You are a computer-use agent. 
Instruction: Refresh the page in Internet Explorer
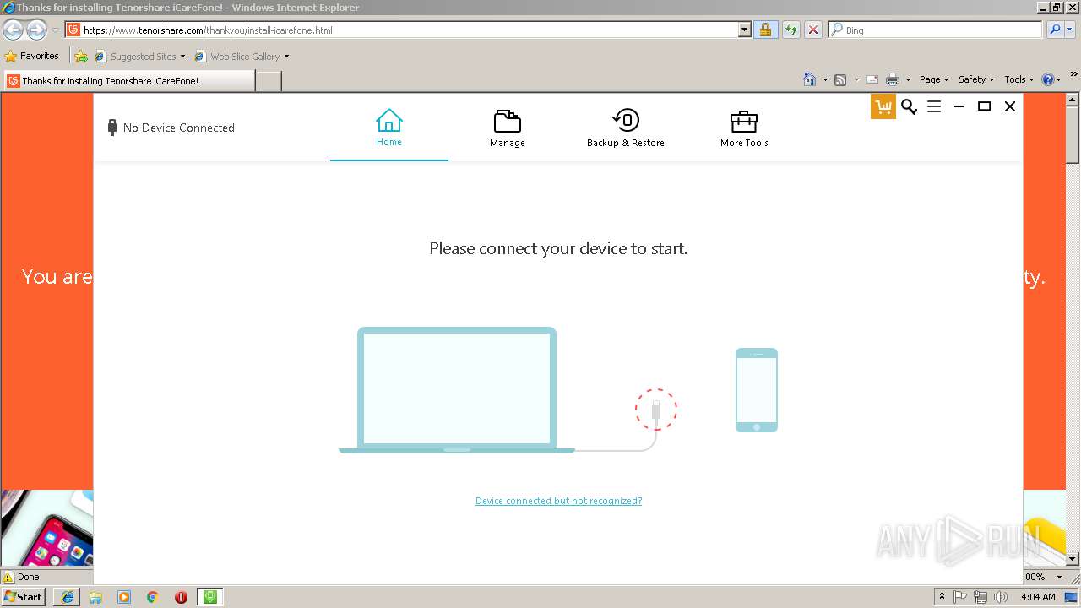click(x=790, y=30)
